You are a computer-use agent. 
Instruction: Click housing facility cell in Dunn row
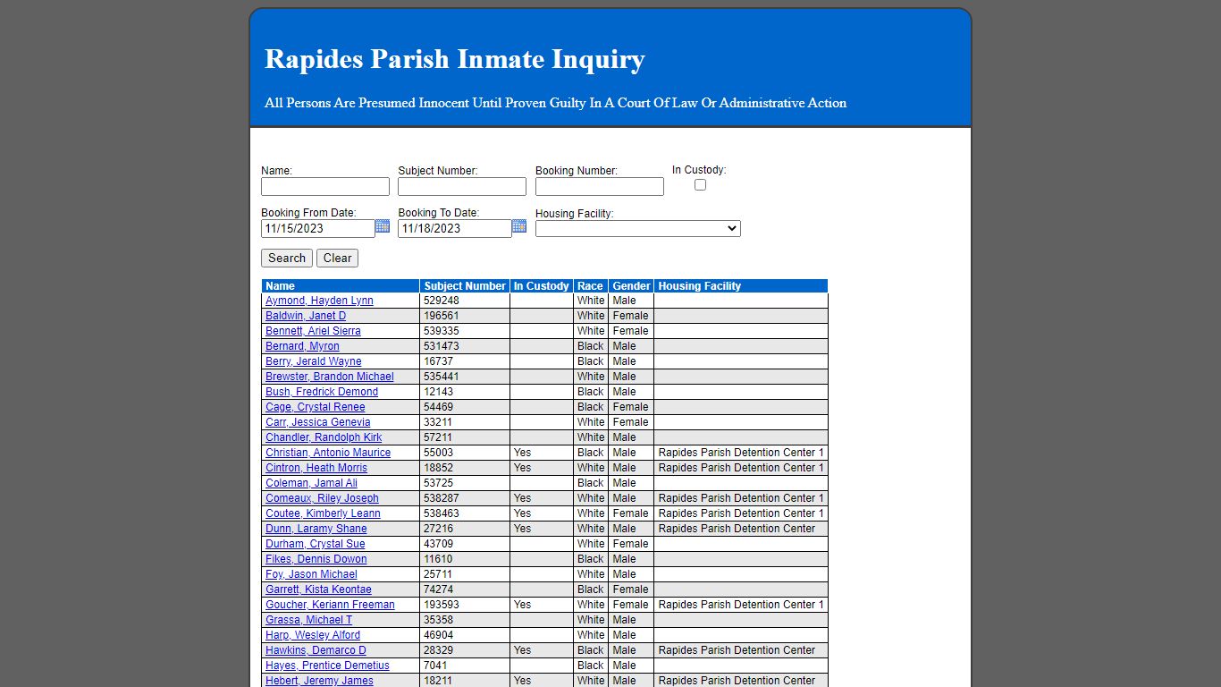click(x=741, y=529)
